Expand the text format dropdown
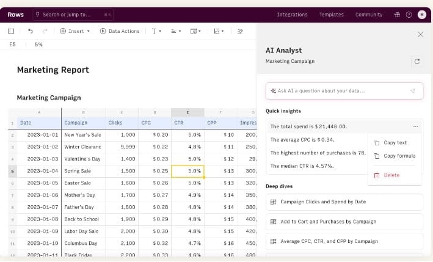This screenshot has width=433, height=262. pos(156,31)
